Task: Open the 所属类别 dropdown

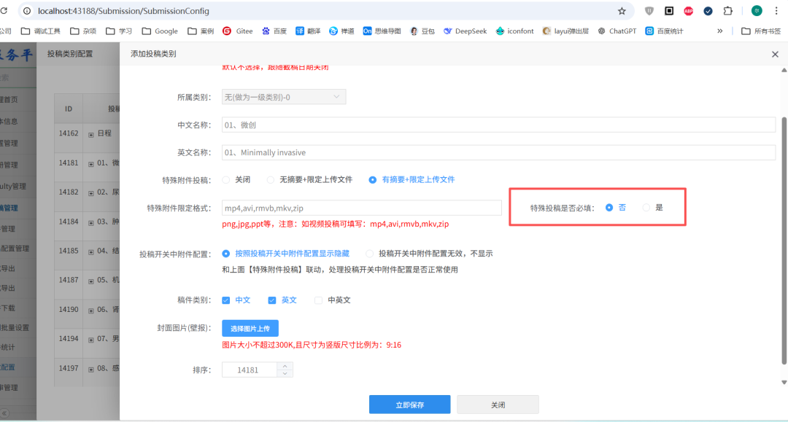Action: point(284,97)
